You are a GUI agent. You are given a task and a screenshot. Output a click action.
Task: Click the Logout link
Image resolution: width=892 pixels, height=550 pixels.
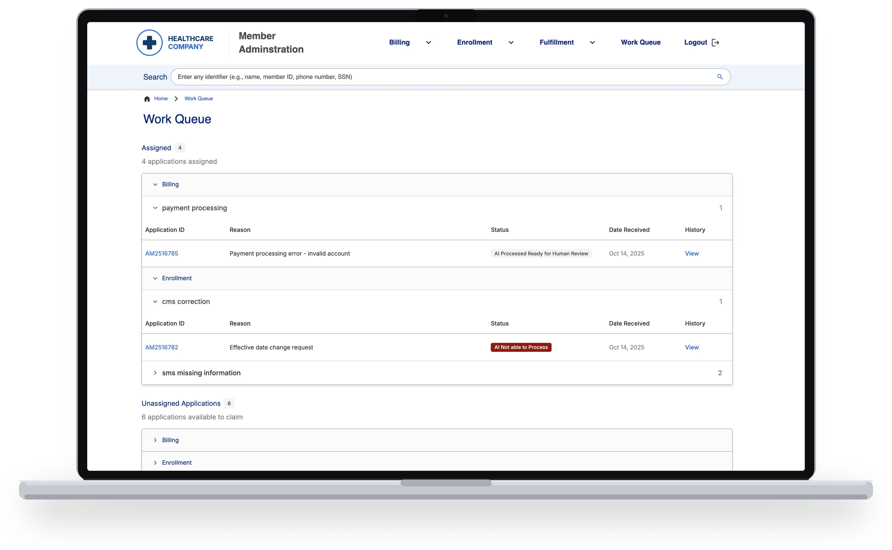695,42
